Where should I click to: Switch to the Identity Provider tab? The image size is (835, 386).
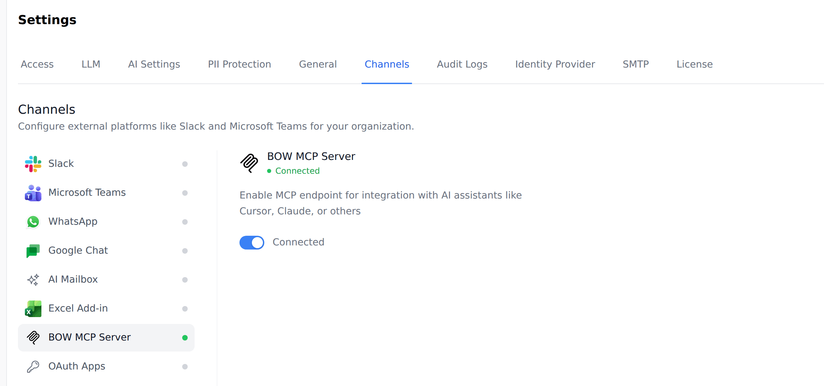click(x=555, y=64)
